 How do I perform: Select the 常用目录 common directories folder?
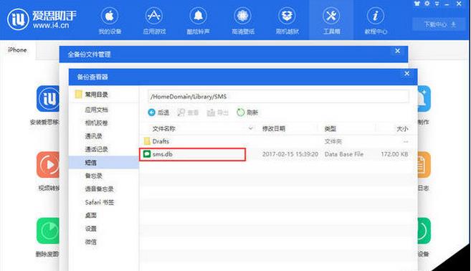[x=91, y=95]
